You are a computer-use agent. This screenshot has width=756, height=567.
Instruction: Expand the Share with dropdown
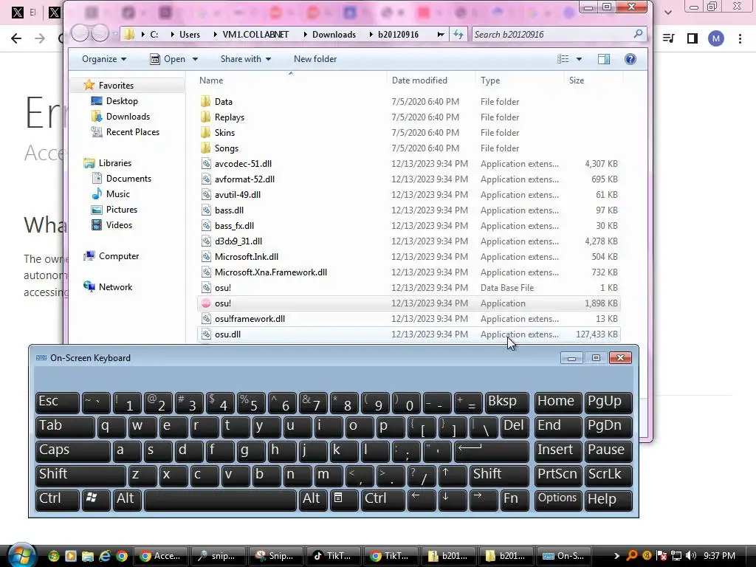pos(245,59)
